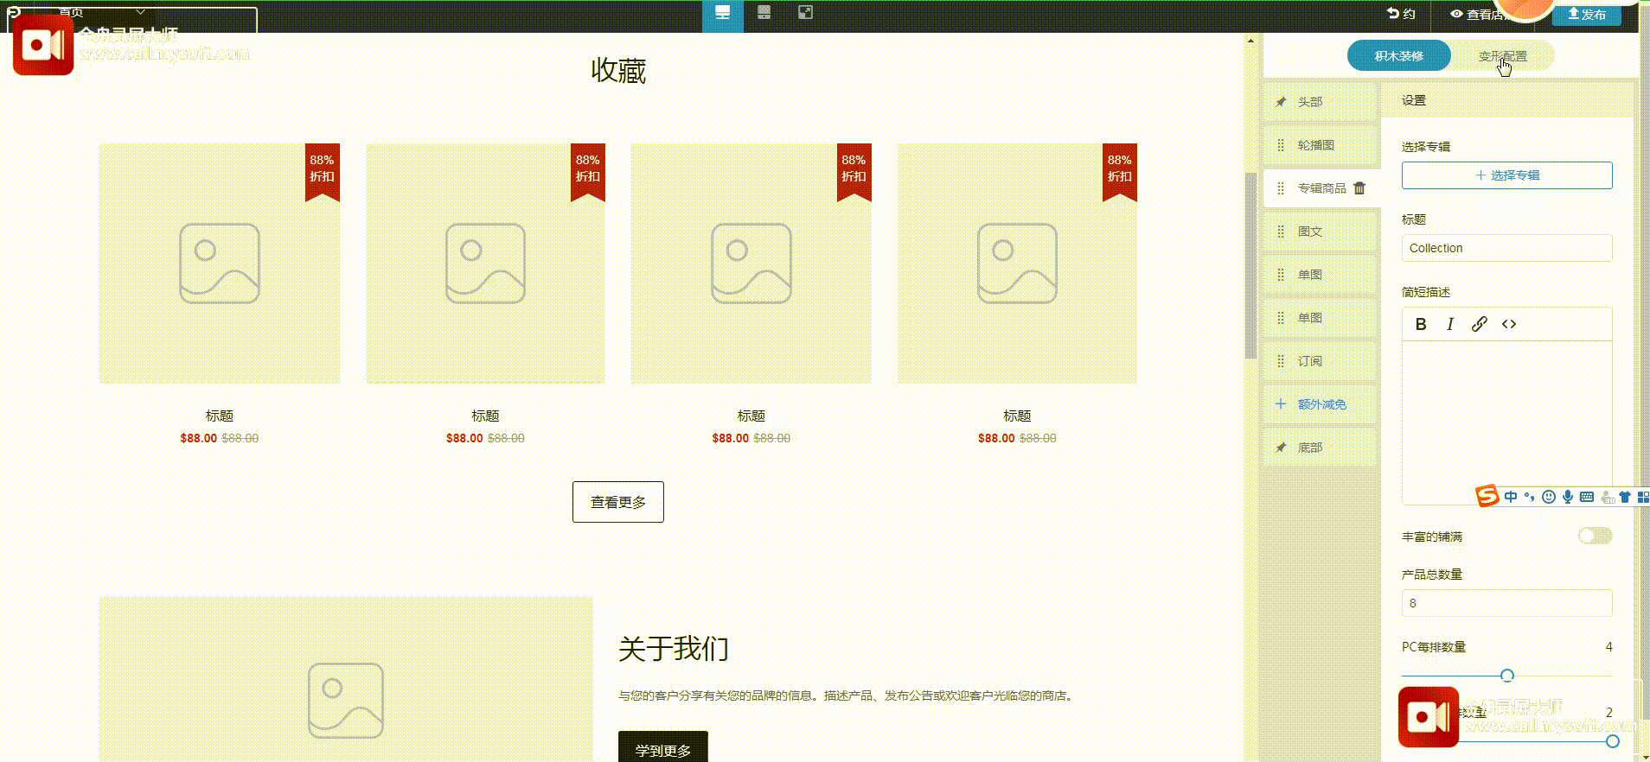This screenshot has height=762, width=1650.
Task: Click the lower mobile quantity slider handle
Action: tap(1613, 741)
